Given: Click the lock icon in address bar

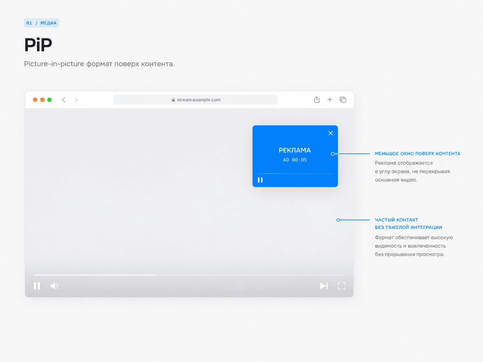Looking at the screenshot, I should tap(173, 100).
